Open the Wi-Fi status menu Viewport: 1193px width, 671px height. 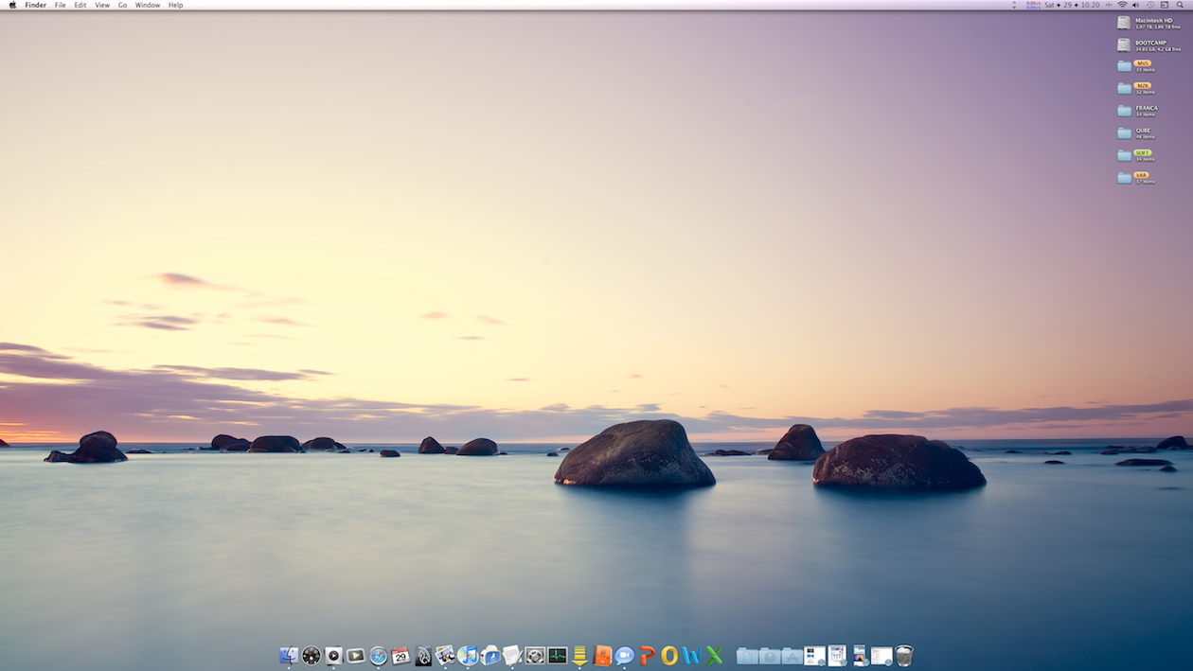[x=1122, y=5]
